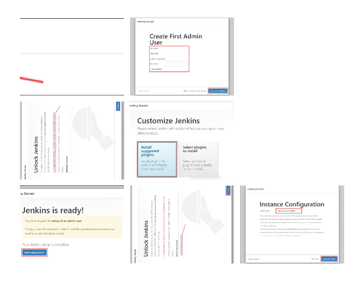Click the Save and Finish button
364x281 pixels.
329,259
